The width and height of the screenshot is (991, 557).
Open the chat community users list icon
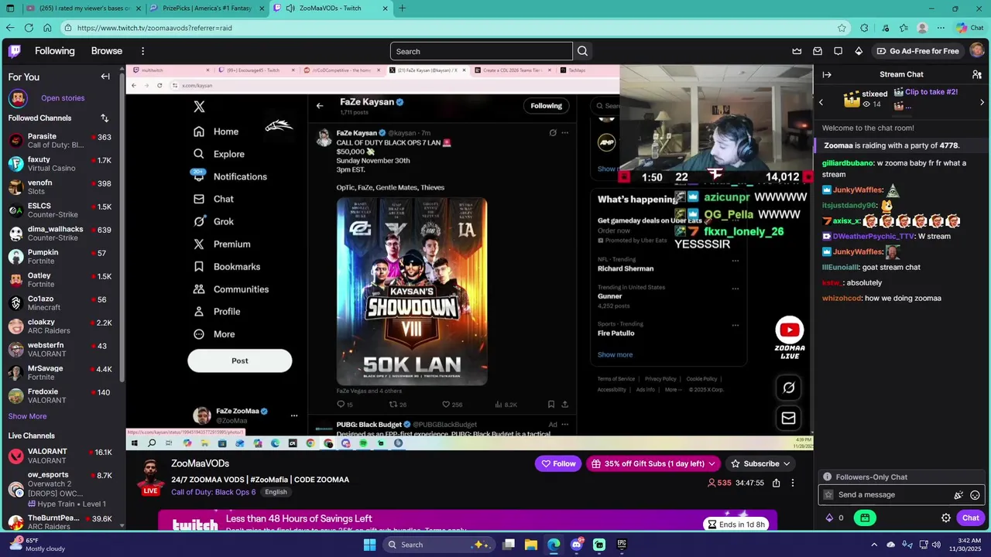(x=977, y=74)
